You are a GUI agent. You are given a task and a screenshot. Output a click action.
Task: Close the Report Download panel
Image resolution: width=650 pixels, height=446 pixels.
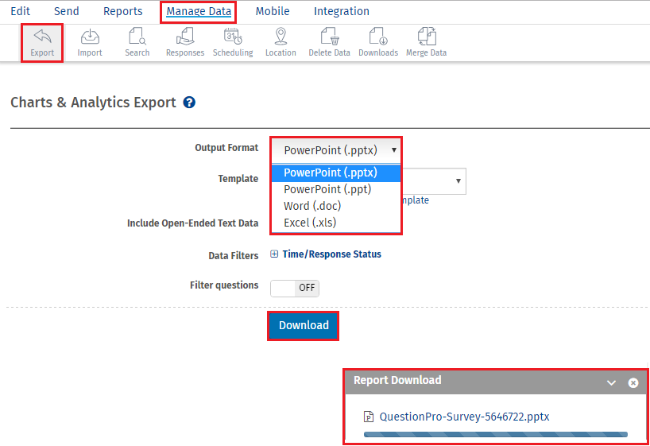633,382
